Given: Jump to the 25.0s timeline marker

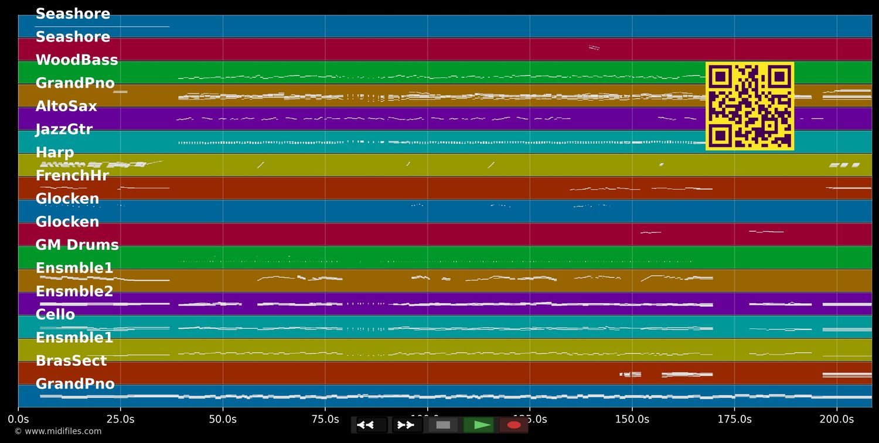Looking at the screenshot, I should 120,419.
